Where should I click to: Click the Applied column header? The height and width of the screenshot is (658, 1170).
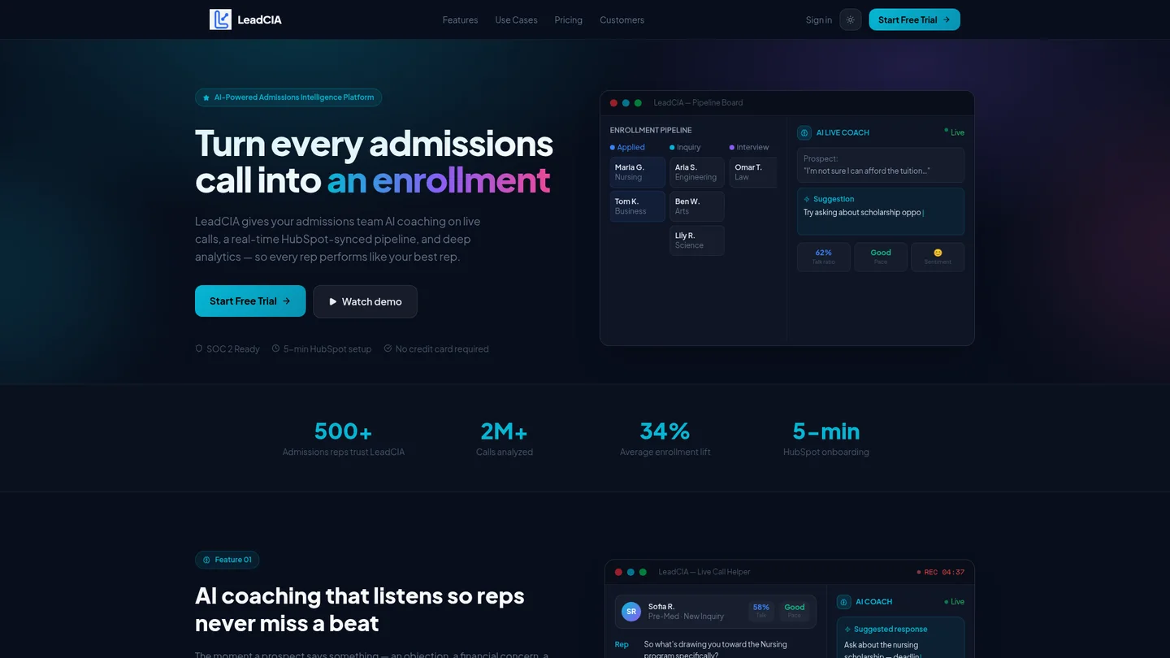[627, 147]
